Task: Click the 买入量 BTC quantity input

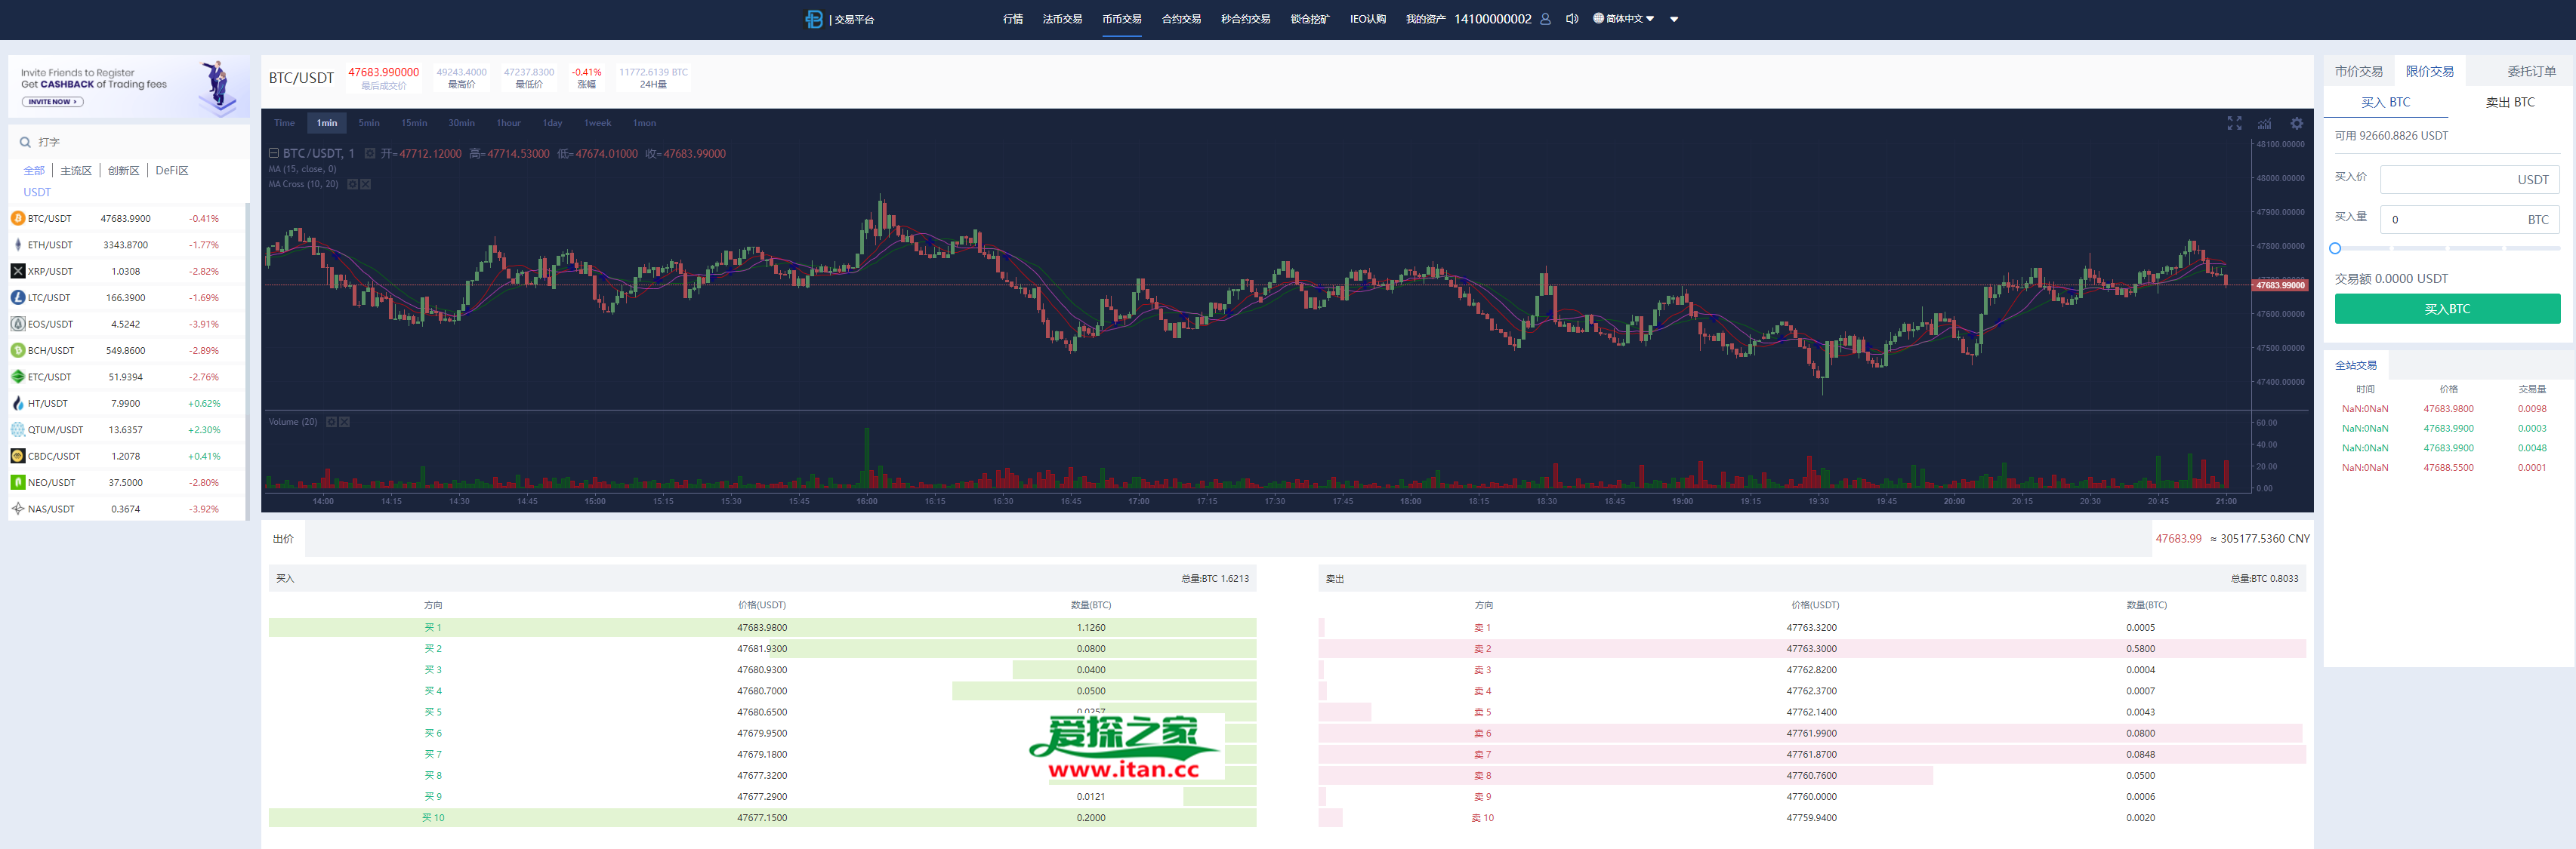Action: tap(2469, 219)
